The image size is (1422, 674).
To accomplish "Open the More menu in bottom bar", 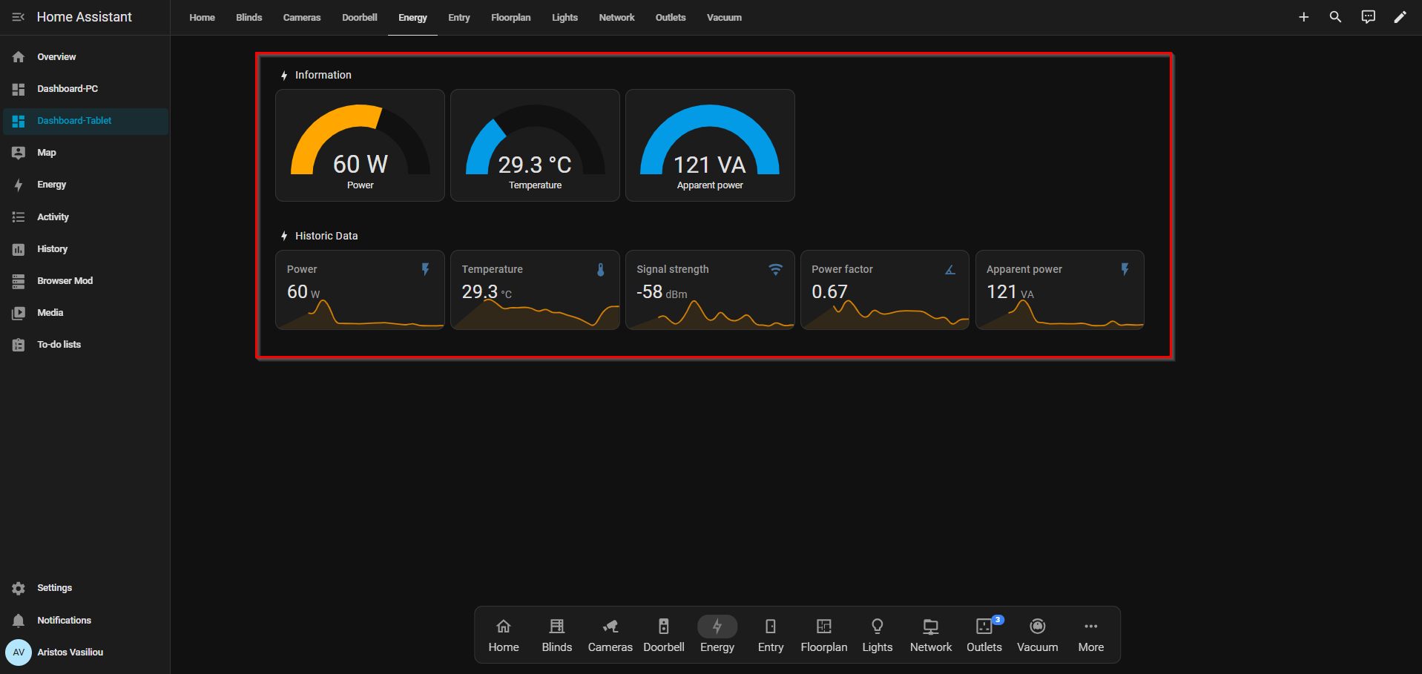I will 1090,635.
